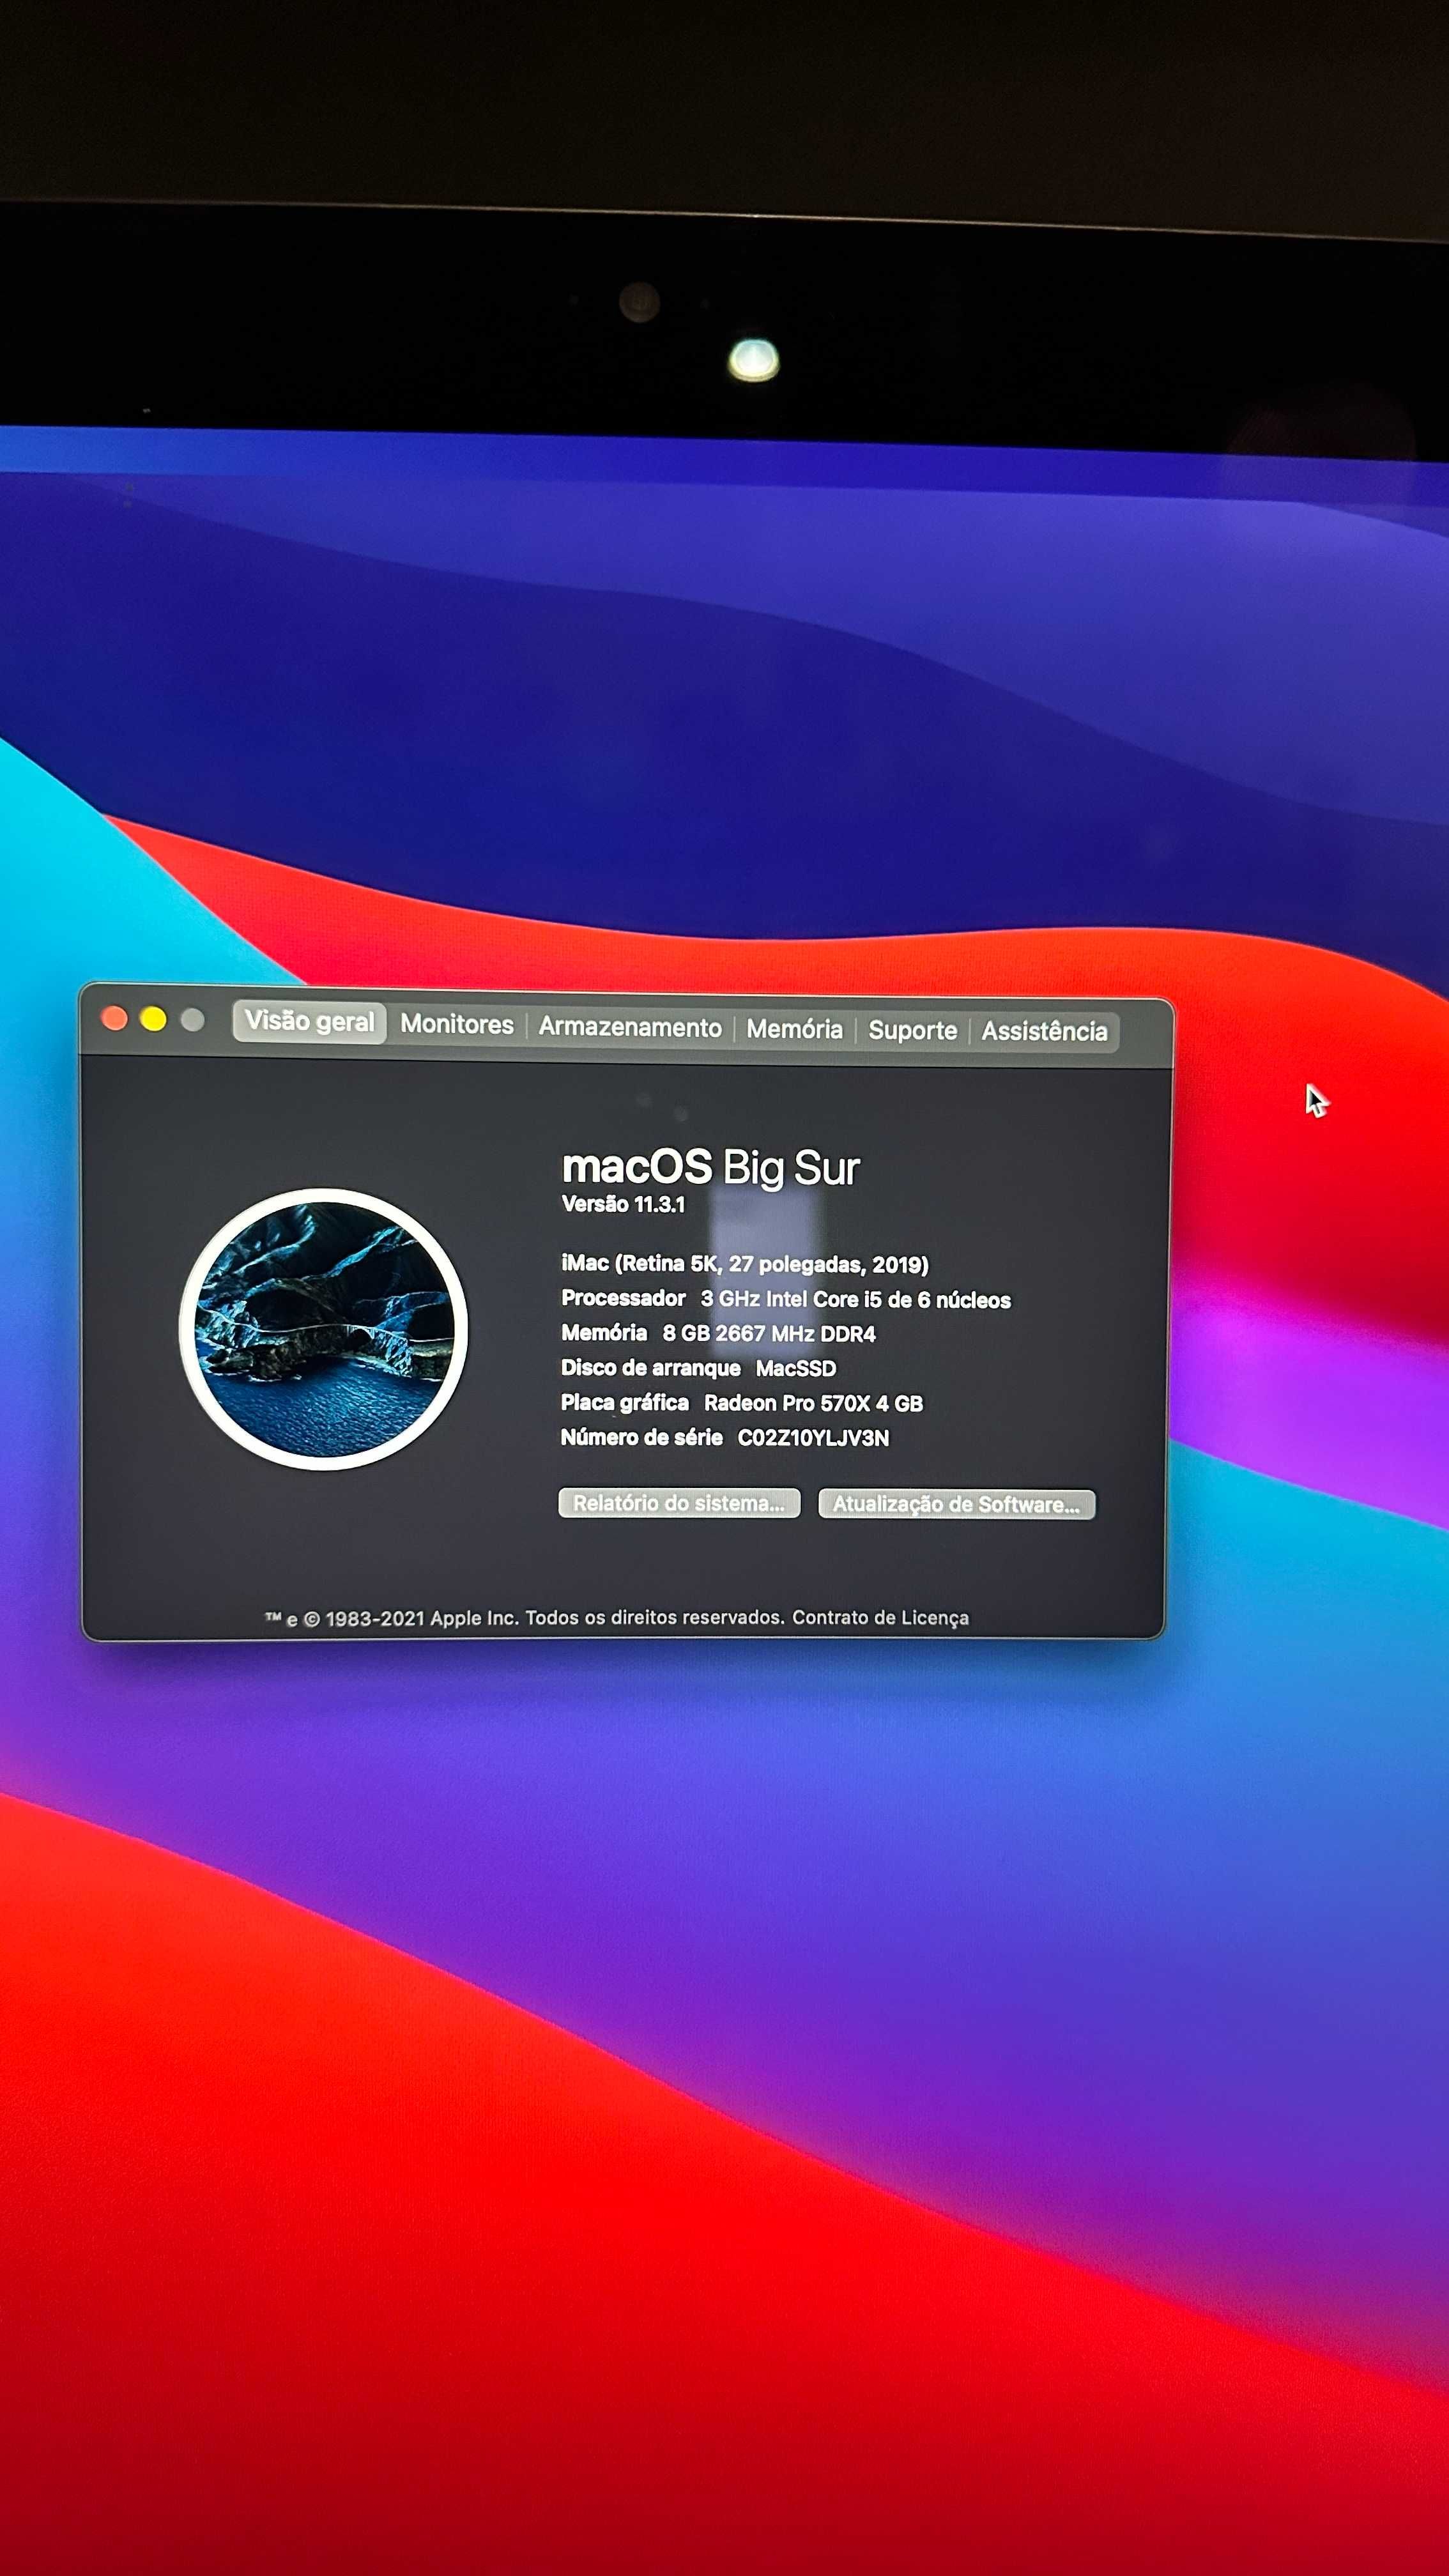This screenshot has height=2576, width=1449.
Task: Click the 8 GB 2667 MHz DDR4 value
Action: pos(769,1333)
